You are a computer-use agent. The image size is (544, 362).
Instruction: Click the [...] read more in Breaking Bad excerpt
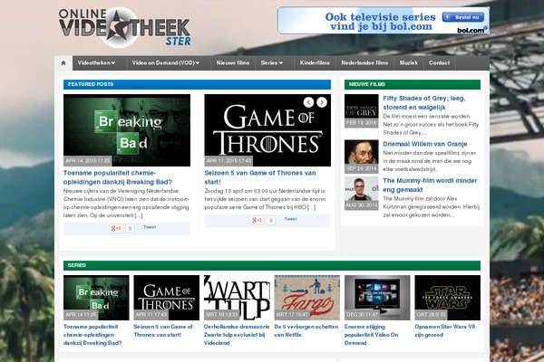click(x=139, y=215)
